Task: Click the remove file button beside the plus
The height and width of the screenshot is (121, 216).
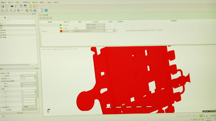Action: click(44, 18)
